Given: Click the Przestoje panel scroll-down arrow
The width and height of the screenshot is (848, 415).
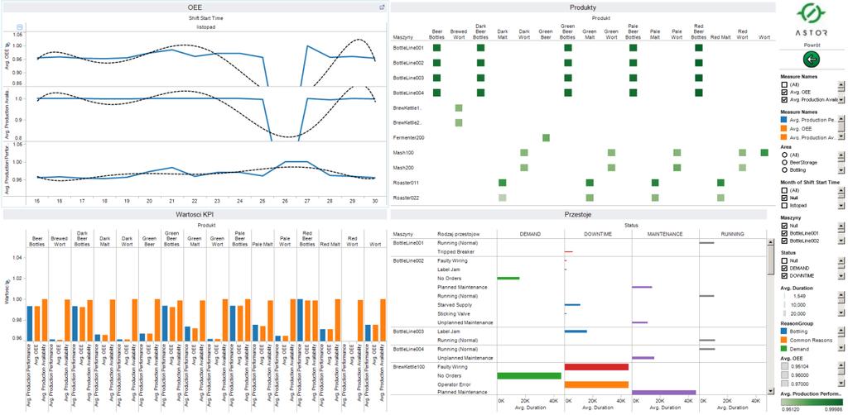Looking at the screenshot, I should 771,391.
